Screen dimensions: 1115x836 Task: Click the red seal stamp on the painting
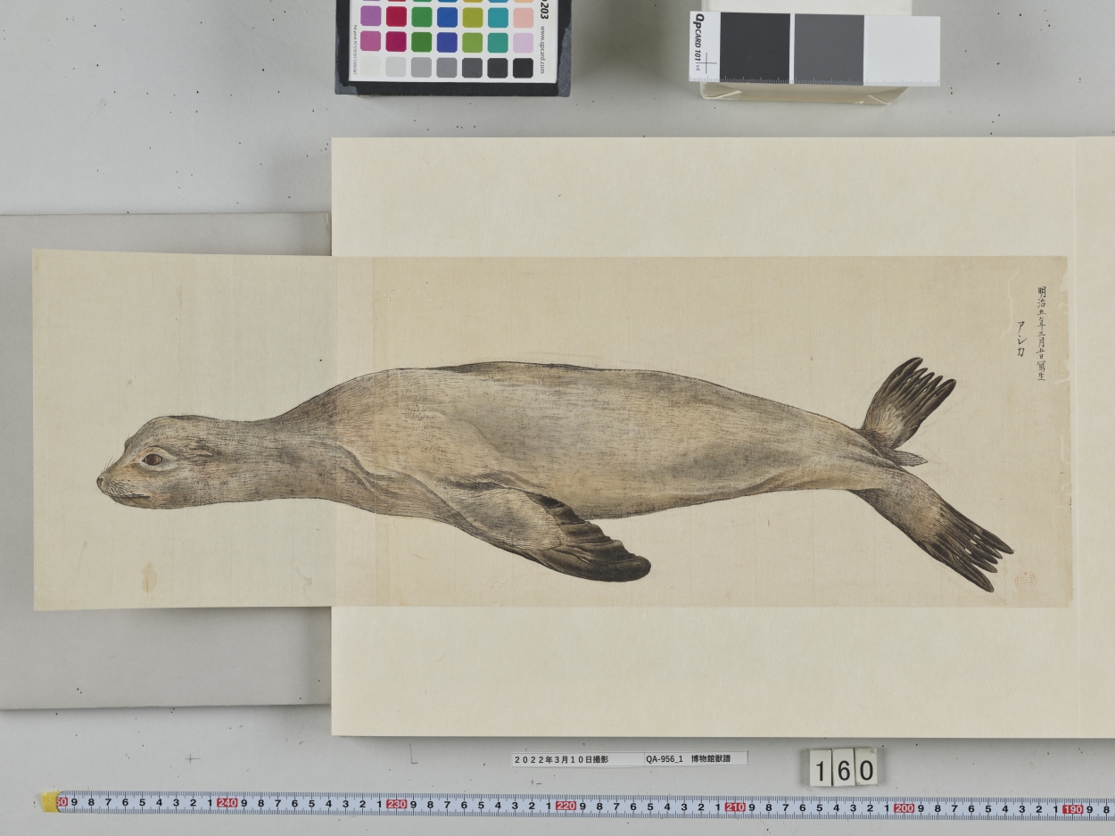(1026, 581)
